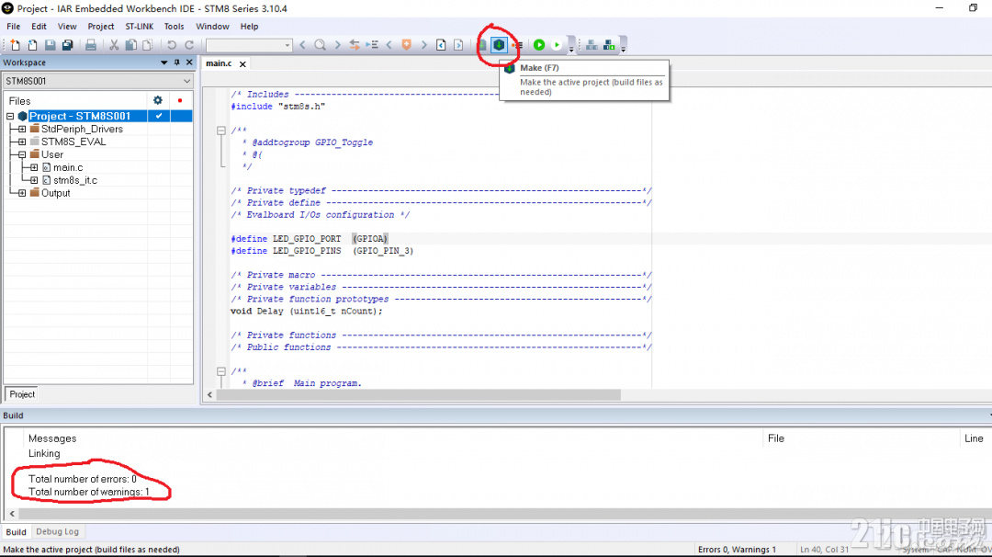The width and height of the screenshot is (992, 557).
Task: Compile the current file
Action: point(482,45)
